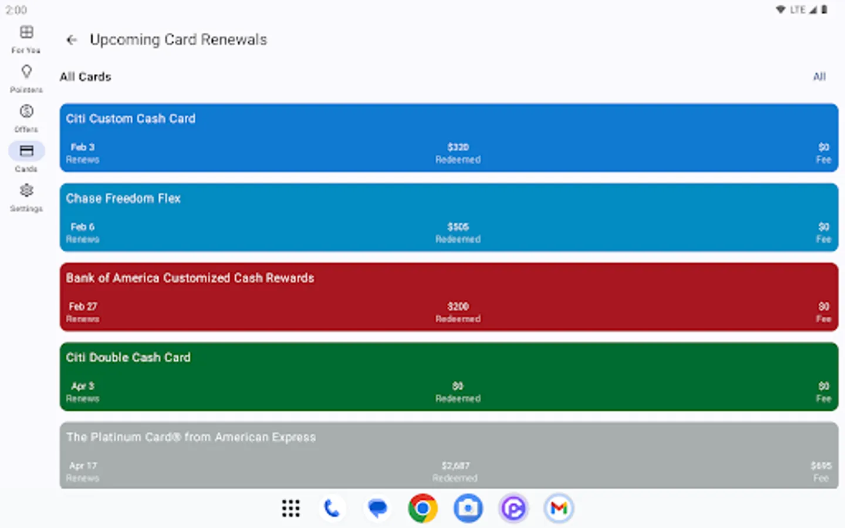
Task: Tap the $505 redeemed amount
Action: (x=458, y=226)
